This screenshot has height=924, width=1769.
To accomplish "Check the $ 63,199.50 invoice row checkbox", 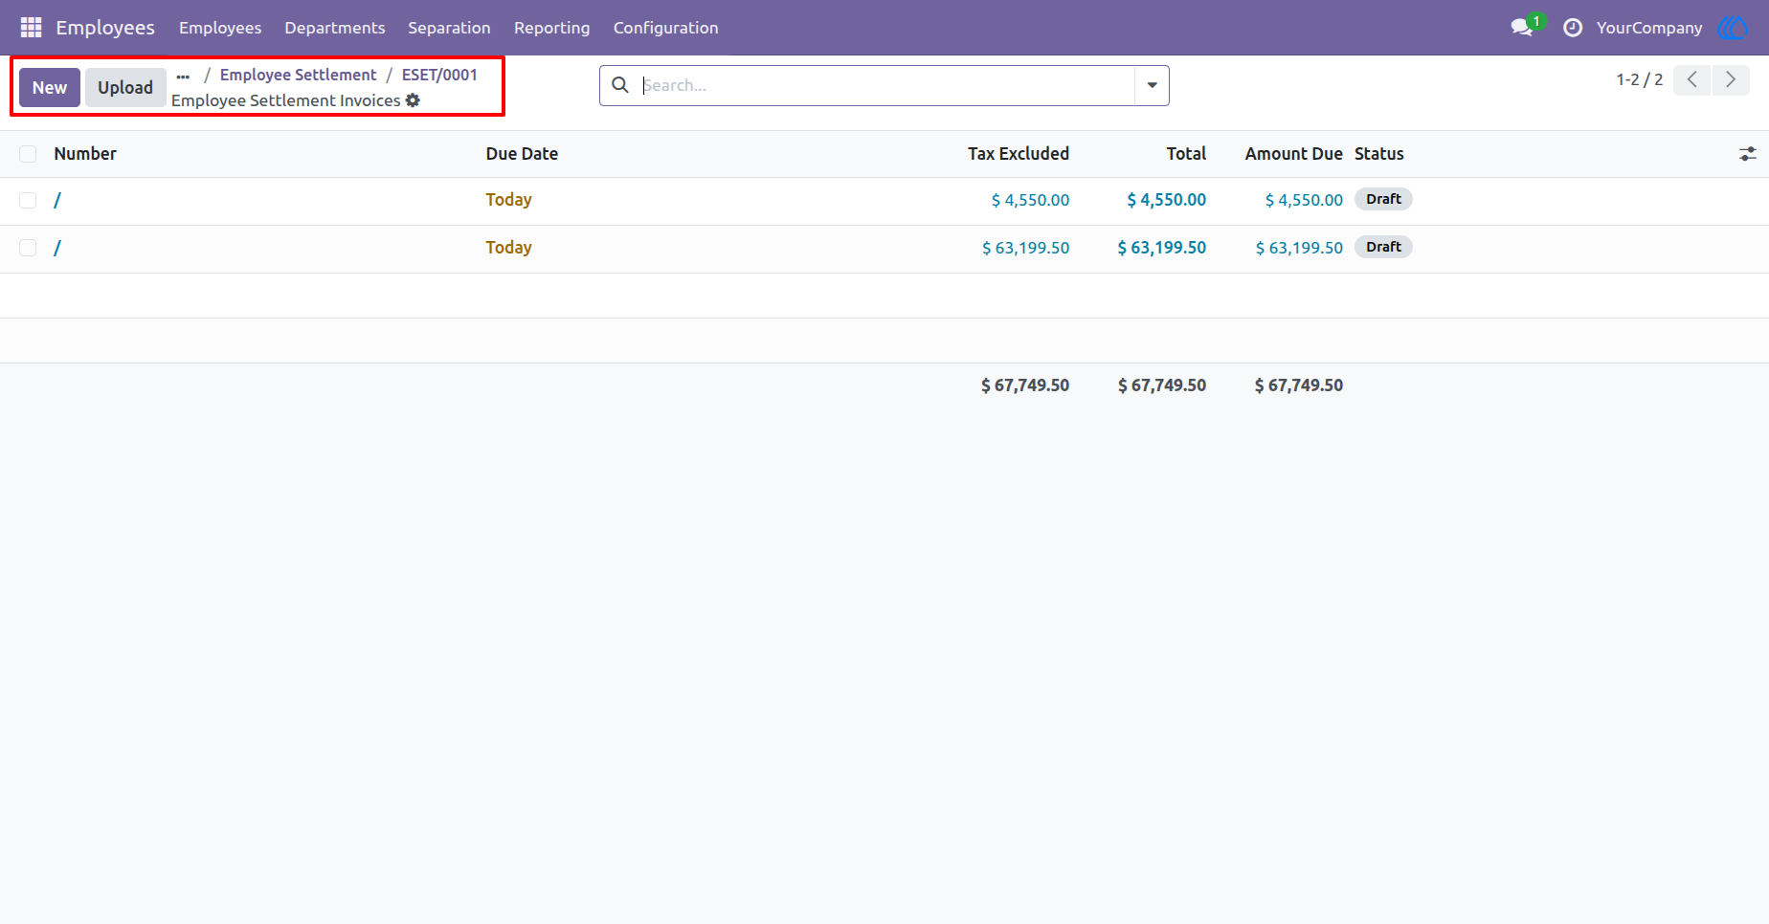I will point(28,248).
